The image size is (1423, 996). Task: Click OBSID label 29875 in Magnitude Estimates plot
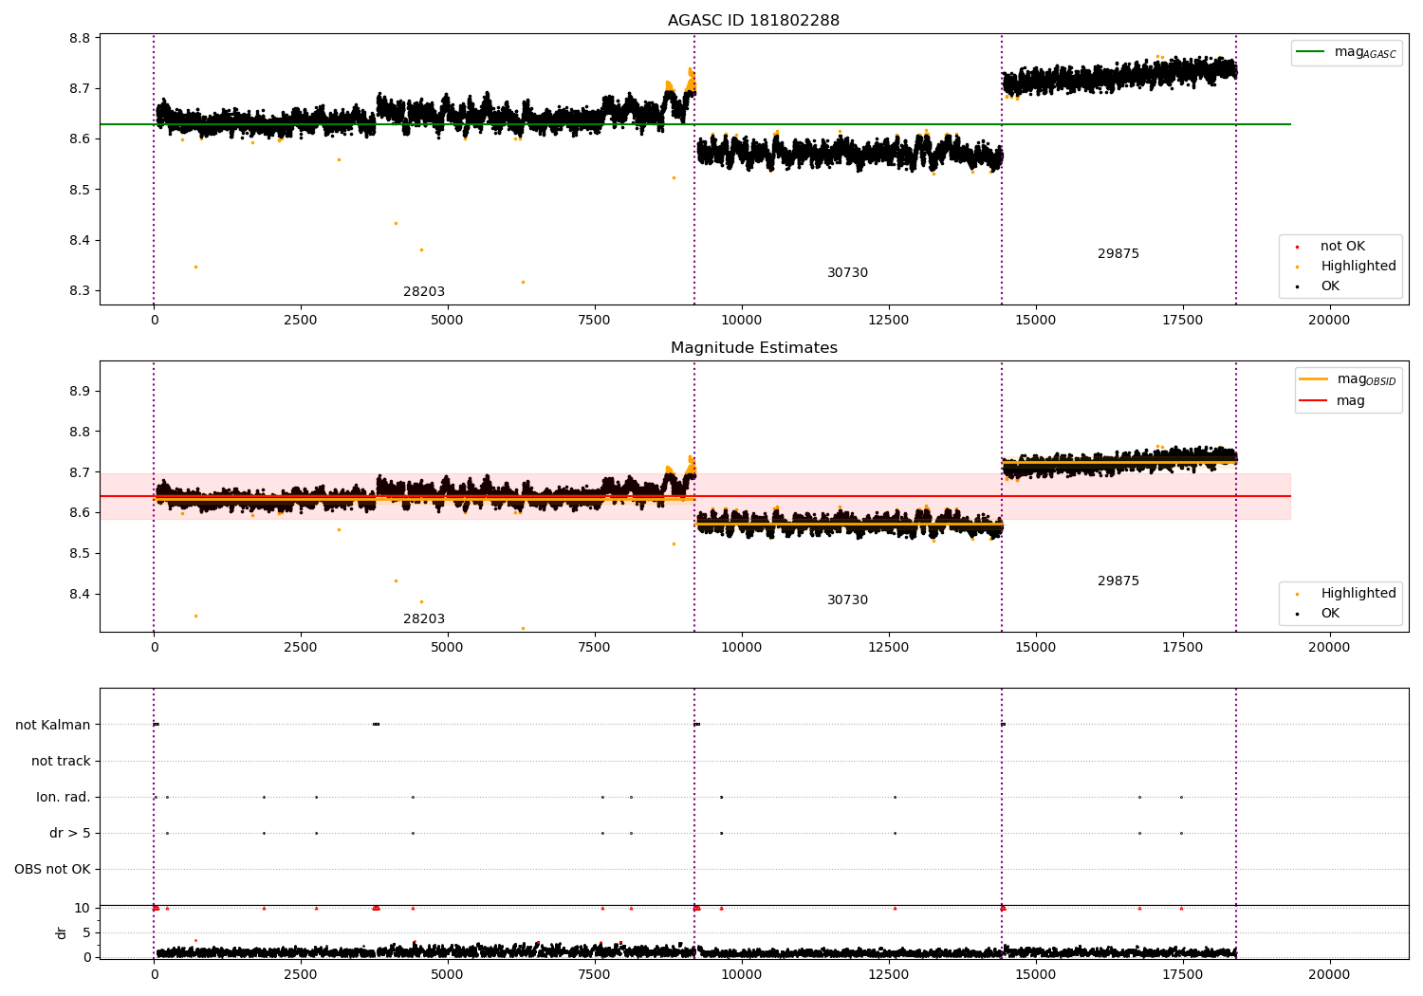coord(1118,581)
